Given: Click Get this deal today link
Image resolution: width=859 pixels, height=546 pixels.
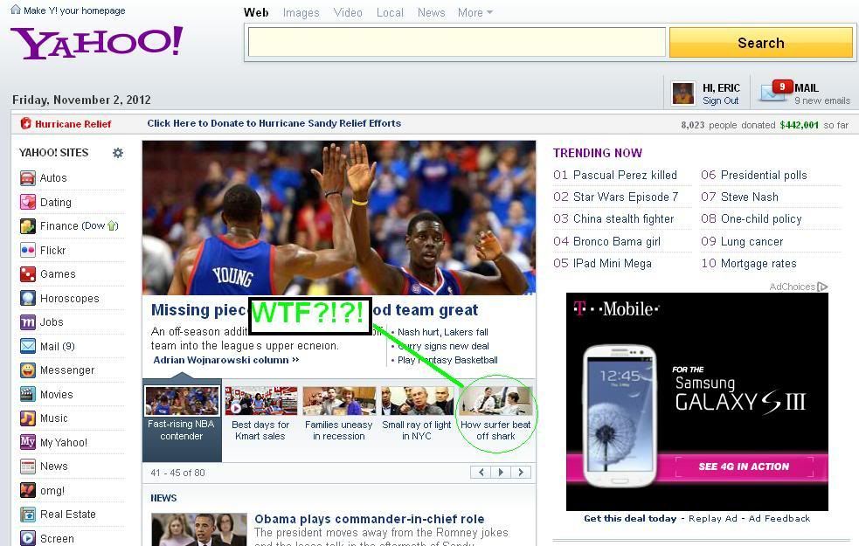Looking at the screenshot, I should 630,518.
